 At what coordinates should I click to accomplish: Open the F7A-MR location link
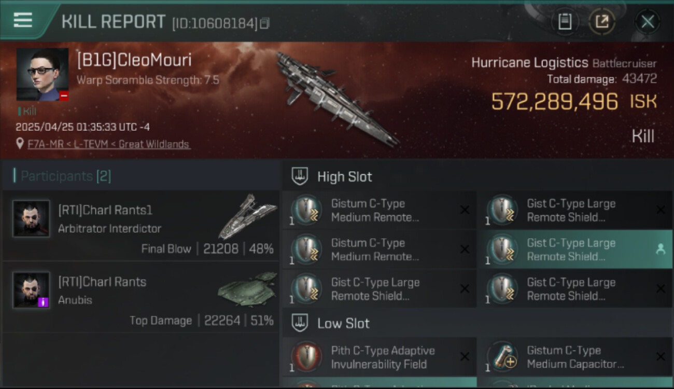pyautogui.click(x=109, y=144)
